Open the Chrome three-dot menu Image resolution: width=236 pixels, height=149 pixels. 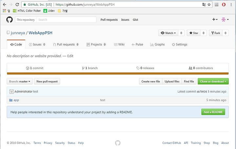tap(231, 5)
